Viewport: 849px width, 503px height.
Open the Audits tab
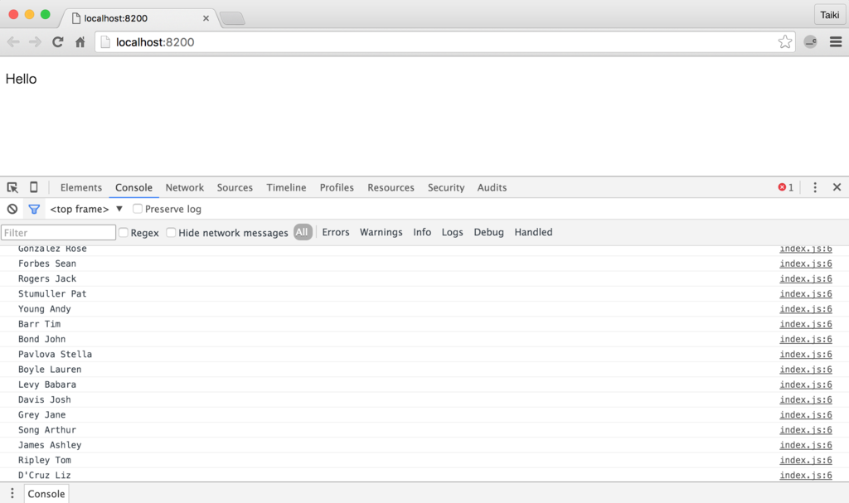(492, 187)
